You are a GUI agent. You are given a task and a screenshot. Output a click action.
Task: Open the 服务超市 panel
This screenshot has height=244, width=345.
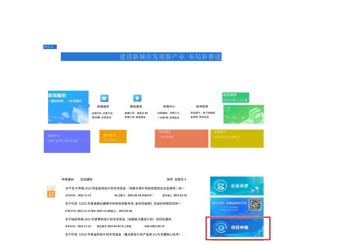181,139
